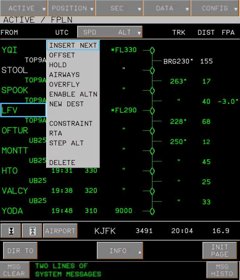
Task: Choose STEP ALT menu entry
Action: [67, 143]
